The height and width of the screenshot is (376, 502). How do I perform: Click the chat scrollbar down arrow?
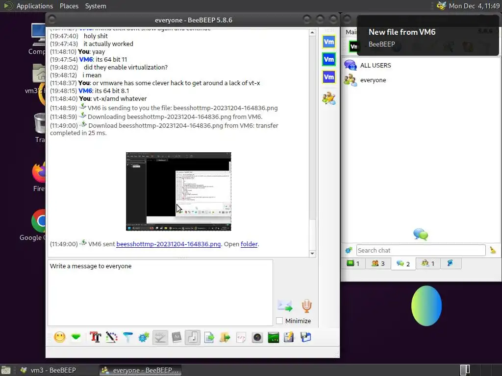[312, 254]
